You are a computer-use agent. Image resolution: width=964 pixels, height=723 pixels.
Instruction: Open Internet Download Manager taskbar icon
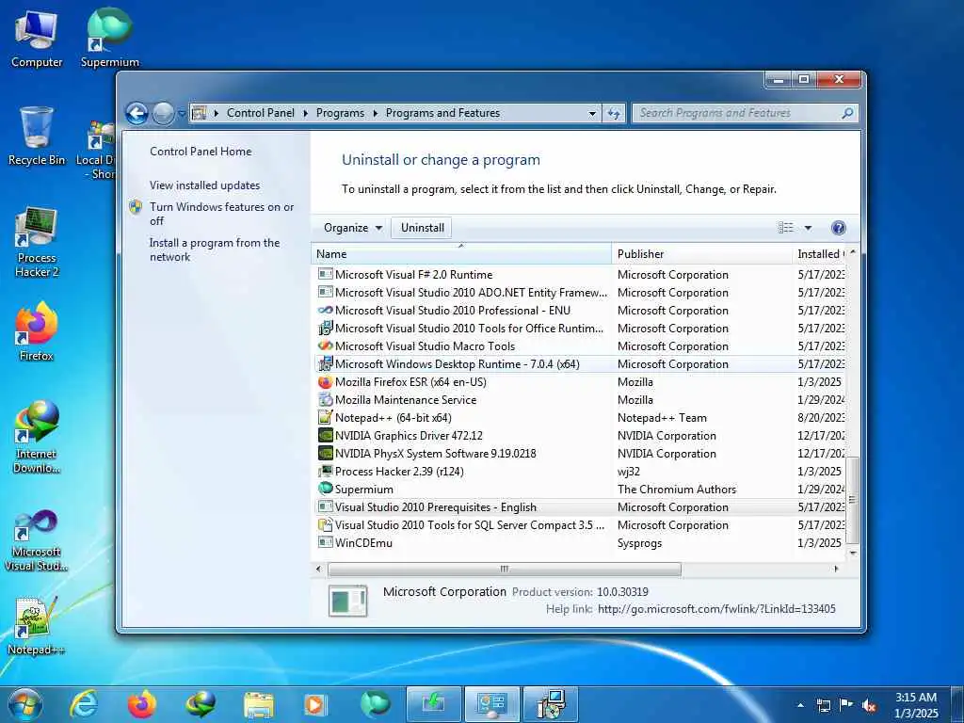coord(201,704)
